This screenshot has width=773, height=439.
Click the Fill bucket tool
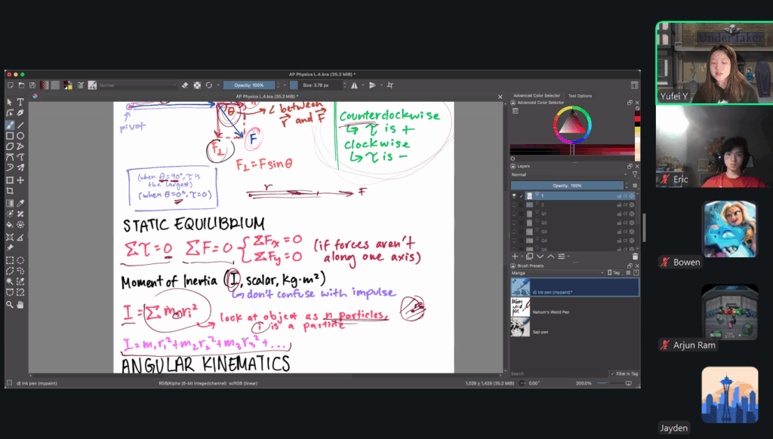click(x=10, y=224)
